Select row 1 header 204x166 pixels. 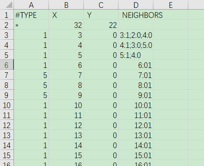coord(7,15)
